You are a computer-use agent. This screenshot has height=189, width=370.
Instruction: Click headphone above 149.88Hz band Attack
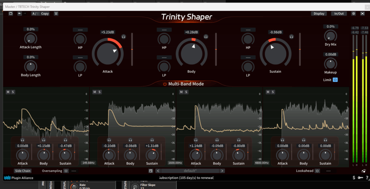pyautogui.click(x=23, y=140)
